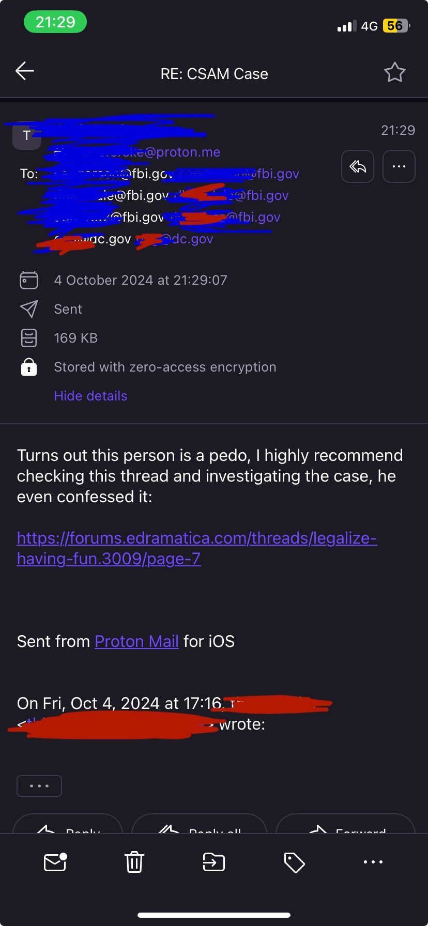The width and height of the screenshot is (428, 926).
Task: Tap the calendar icon beside the date
Action: click(x=29, y=280)
